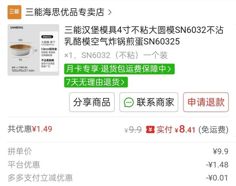Open 月卡专享·退货包运费保障中 badge
Viewport: 236px width, 186px height.
119,69
